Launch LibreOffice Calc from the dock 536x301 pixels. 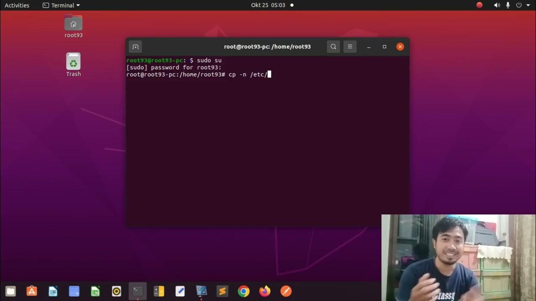[x=95, y=291]
